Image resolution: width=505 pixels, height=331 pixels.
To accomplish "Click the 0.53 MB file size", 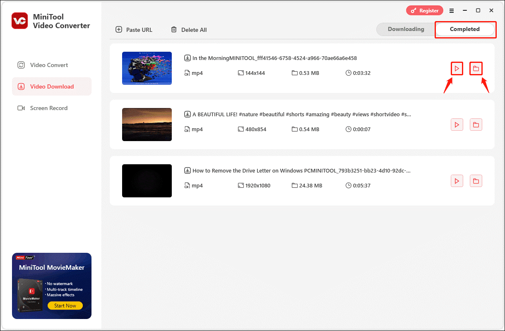I will click(x=309, y=73).
